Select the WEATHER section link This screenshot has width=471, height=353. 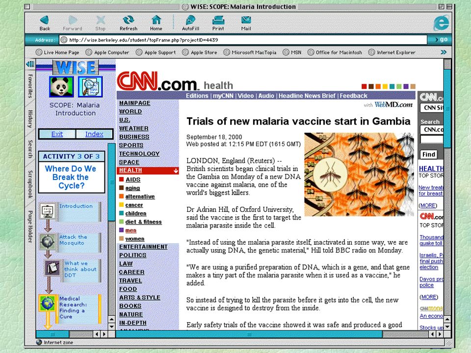[x=133, y=128]
